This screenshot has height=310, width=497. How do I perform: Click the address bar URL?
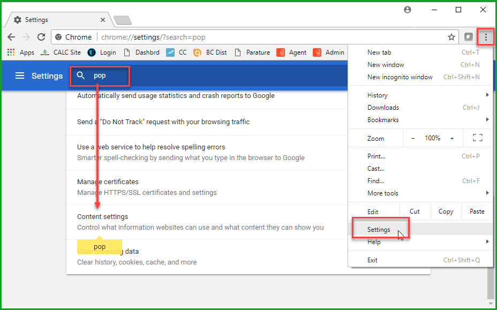[x=153, y=37]
